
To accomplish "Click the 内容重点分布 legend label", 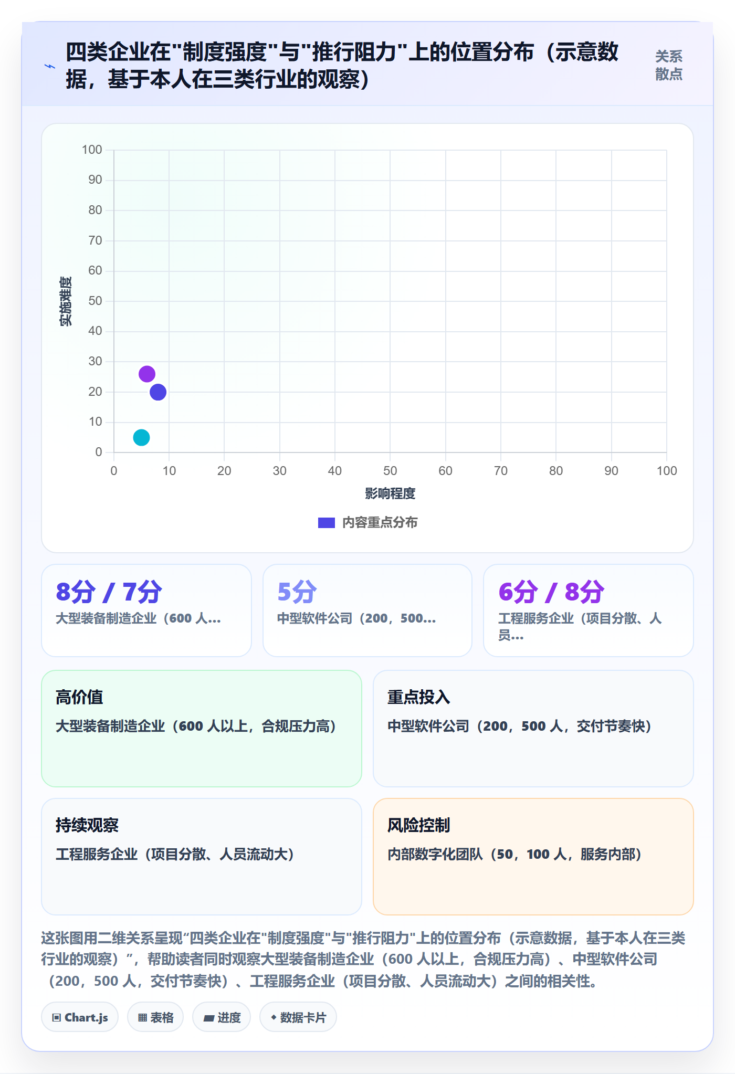I will pos(380,523).
